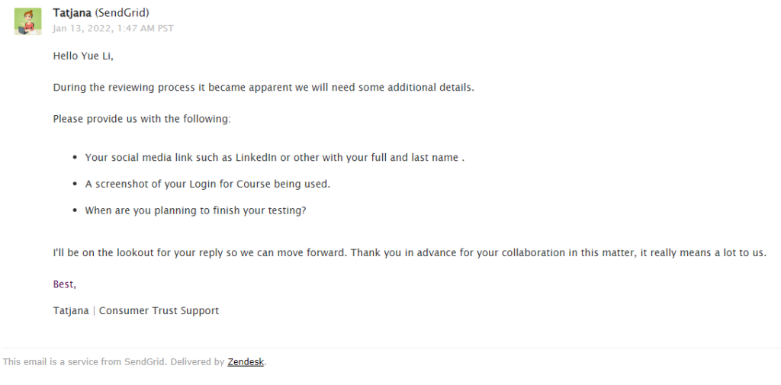Click the sentence about additional details
This screenshot has width=781, height=385.
[x=263, y=87]
